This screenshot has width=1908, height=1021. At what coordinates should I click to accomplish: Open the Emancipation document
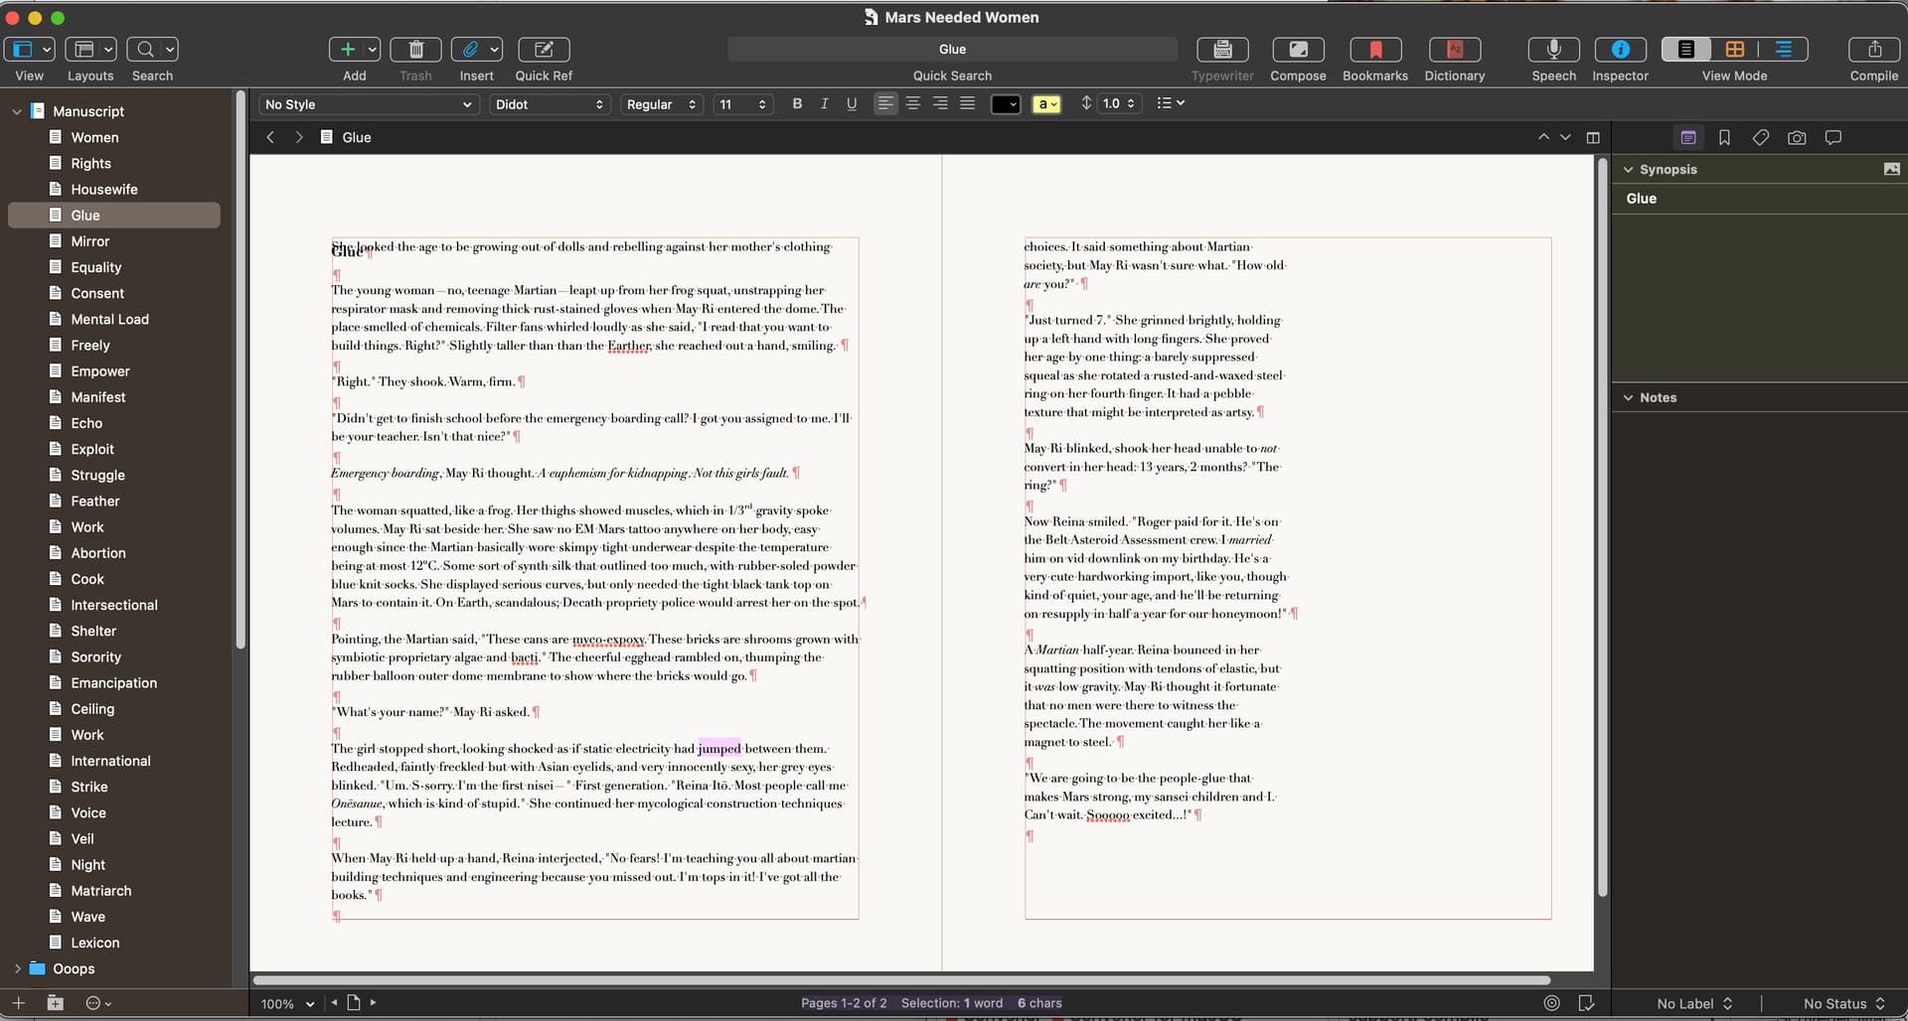(x=113, y=683)
